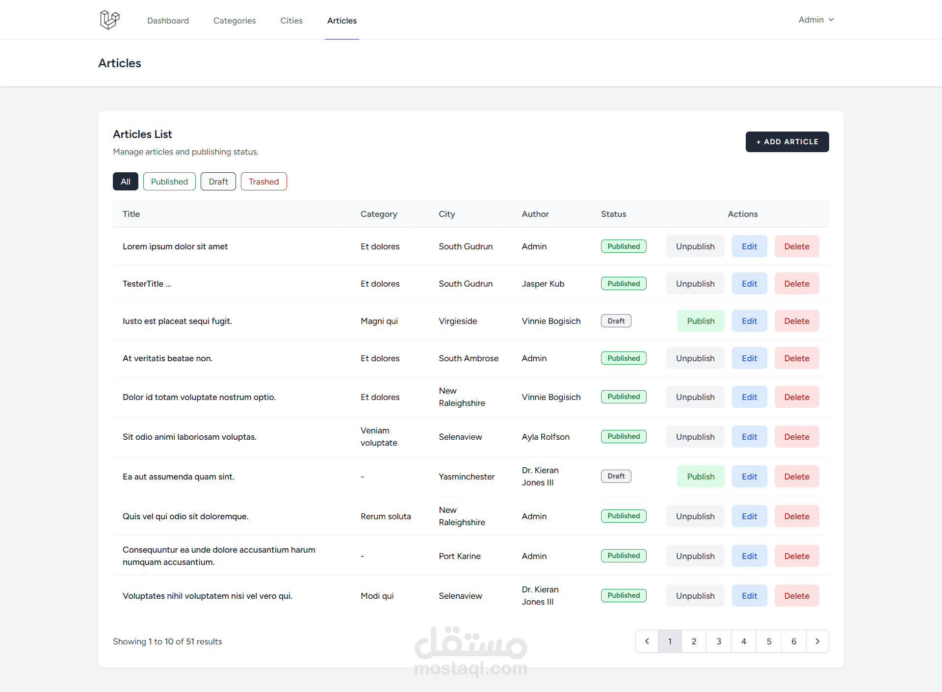942x692 pixels.
Task: Click the Laravel logo icon
Action: [110, 20]
